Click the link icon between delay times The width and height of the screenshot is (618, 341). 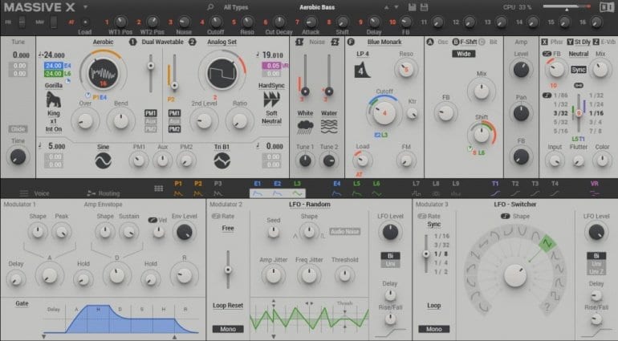pos(579,85)
